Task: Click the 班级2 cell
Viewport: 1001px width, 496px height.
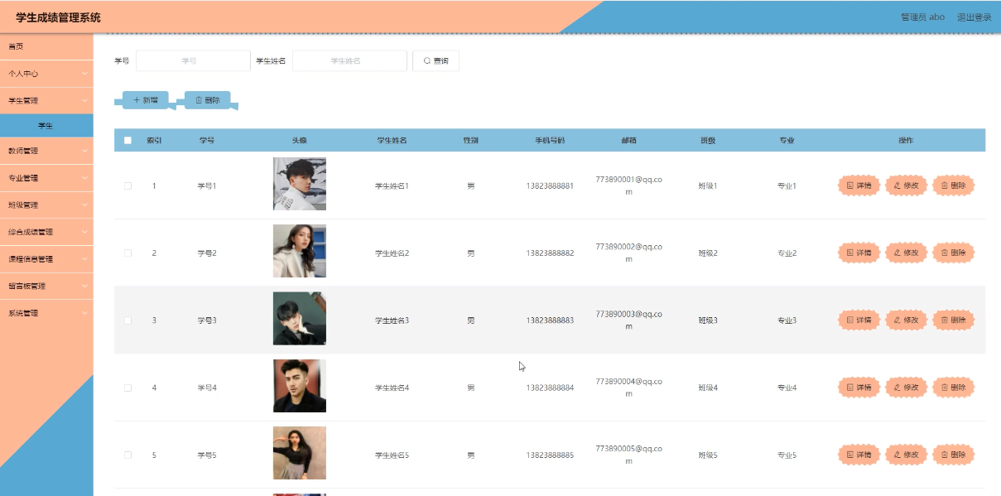Action: pyautogui.click(x=708, y=253)
